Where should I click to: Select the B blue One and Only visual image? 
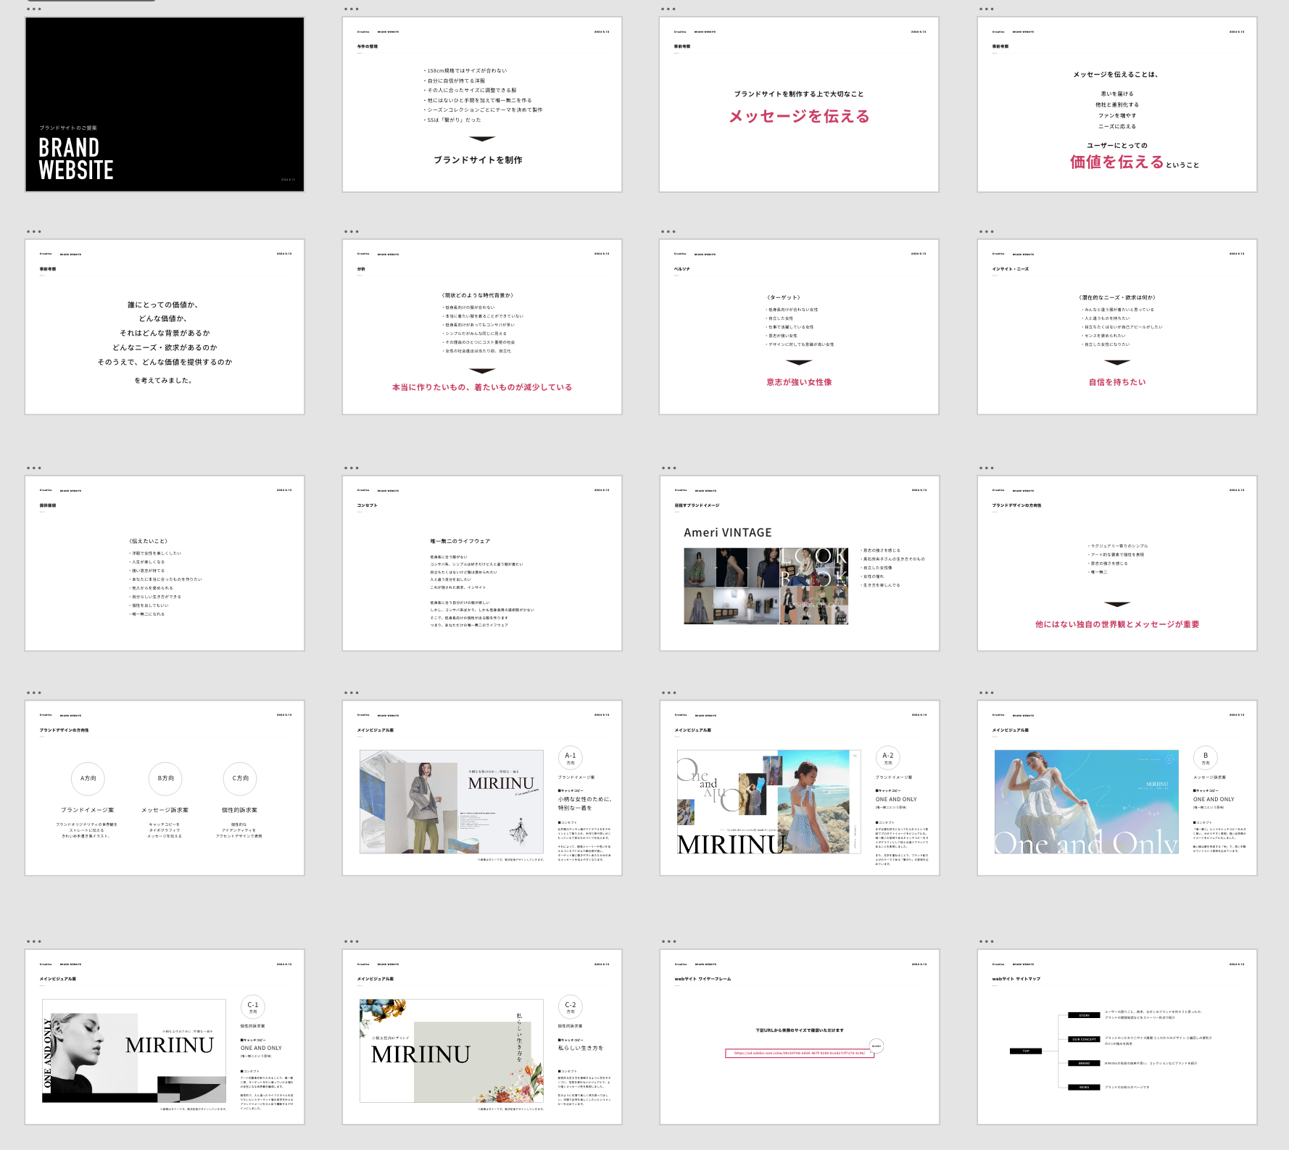[1087, 802]
